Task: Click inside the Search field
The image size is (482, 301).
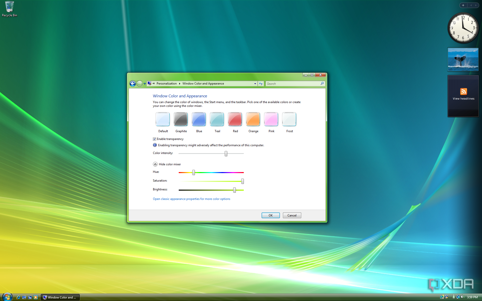Action: point(289,84)
